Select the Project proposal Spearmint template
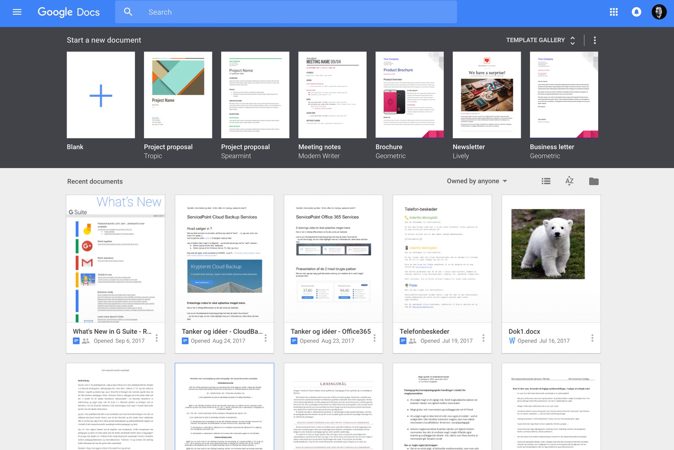Viewport: 674px width, 450px height. pos(255,95)
